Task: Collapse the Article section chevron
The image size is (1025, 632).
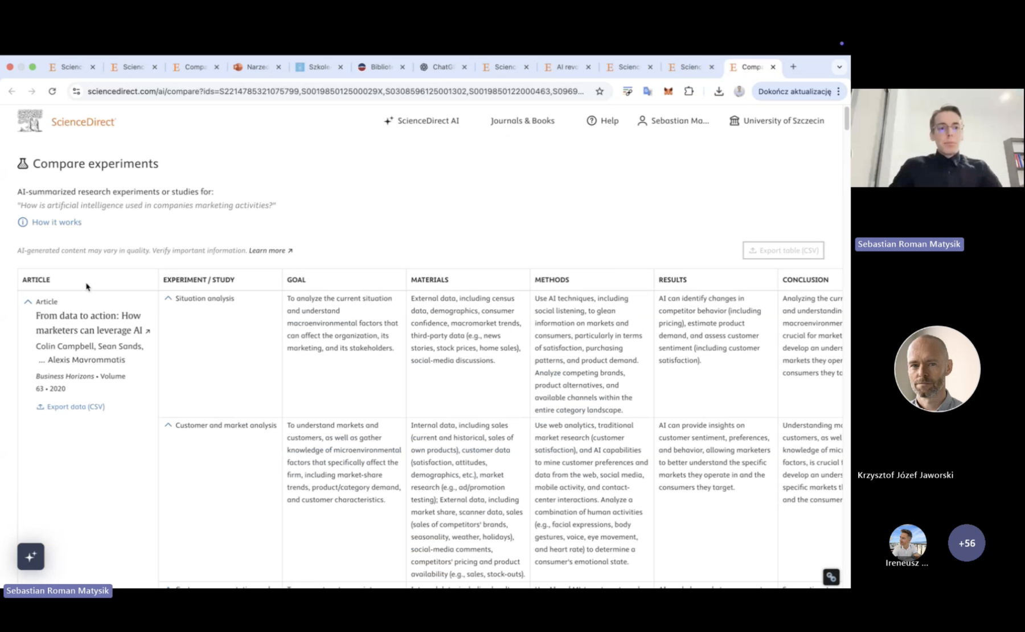Action: 28,301
